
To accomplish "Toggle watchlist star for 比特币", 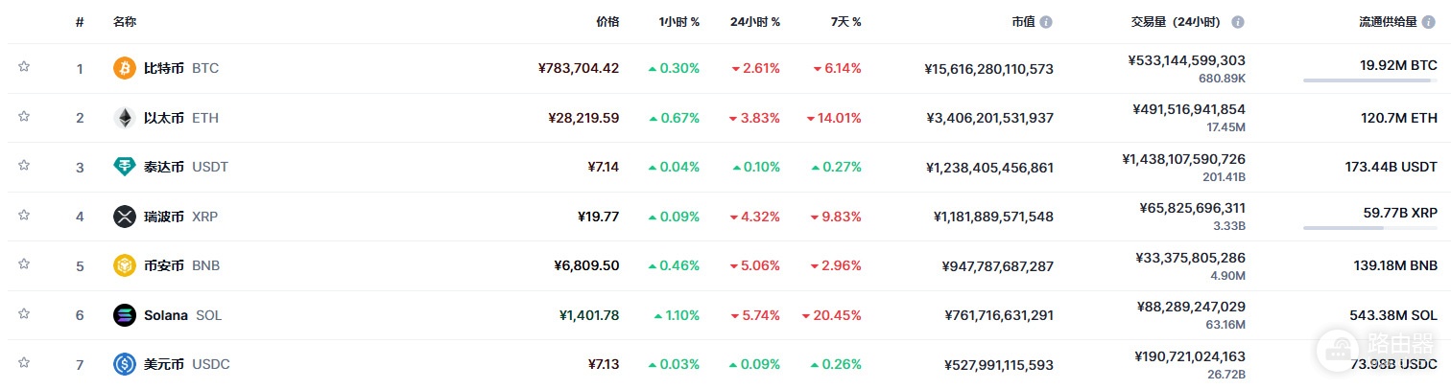I will 24,67.
